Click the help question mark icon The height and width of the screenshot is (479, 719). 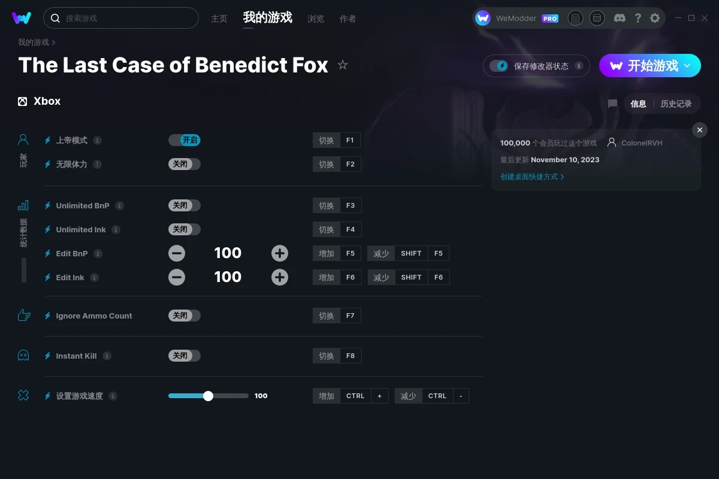click(x=638, y=18)
